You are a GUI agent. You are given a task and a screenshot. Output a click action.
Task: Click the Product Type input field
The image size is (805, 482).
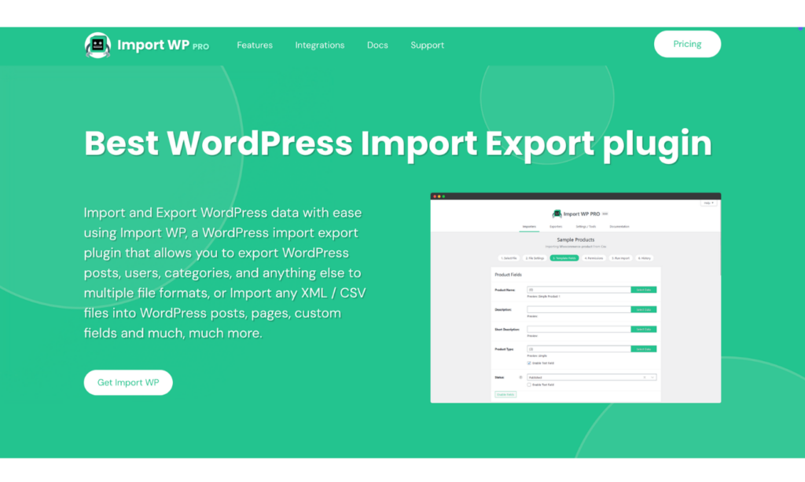[x=579, y=349]
